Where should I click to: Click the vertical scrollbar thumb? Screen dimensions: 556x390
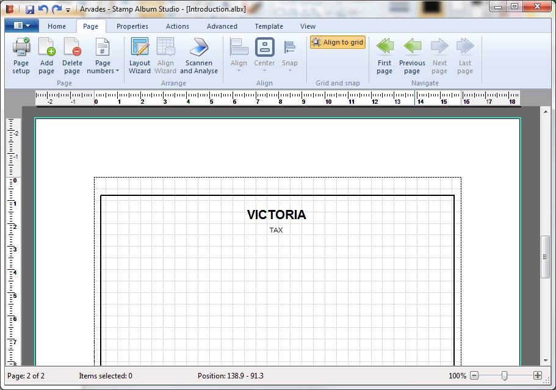point(546,257)
